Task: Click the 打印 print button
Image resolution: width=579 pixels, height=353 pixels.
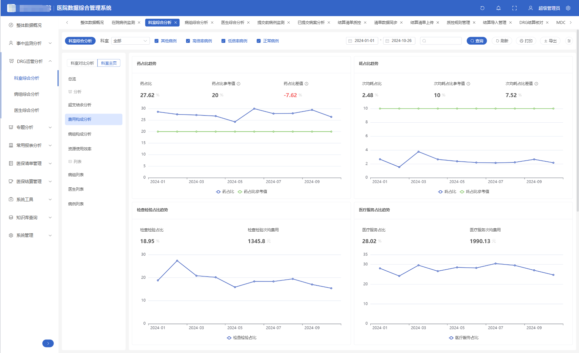Action: pyautogui.click(x=526, y=41)
